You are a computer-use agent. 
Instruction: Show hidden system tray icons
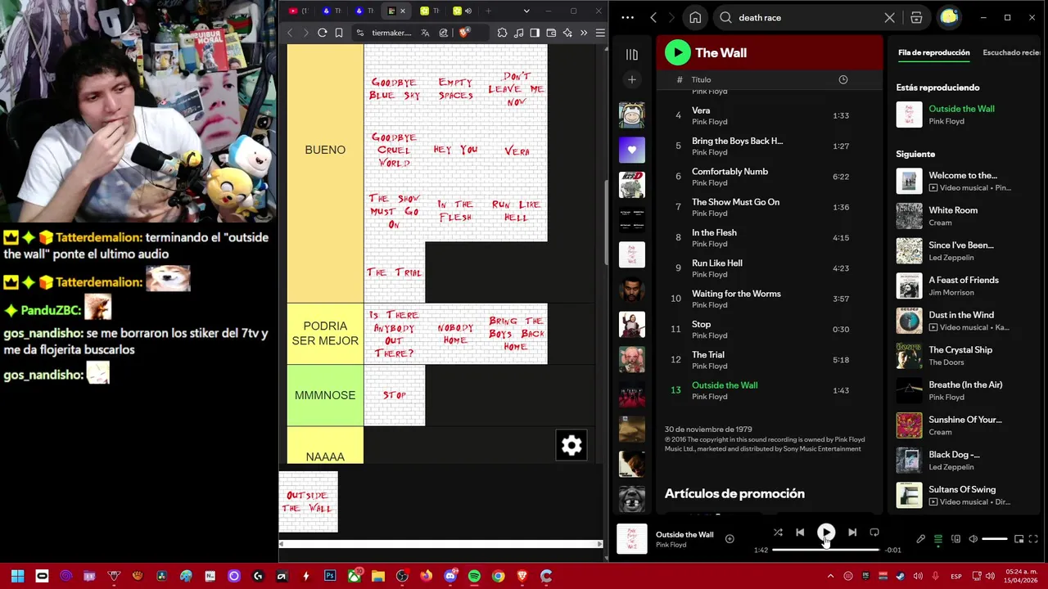(x=830, y=576)
